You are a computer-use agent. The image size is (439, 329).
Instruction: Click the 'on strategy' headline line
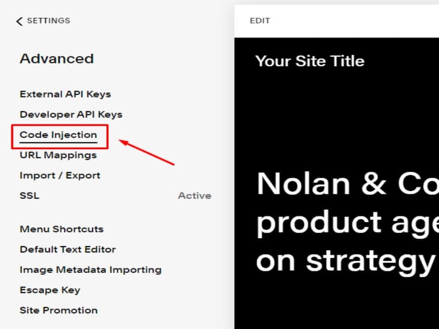(345, 261)
